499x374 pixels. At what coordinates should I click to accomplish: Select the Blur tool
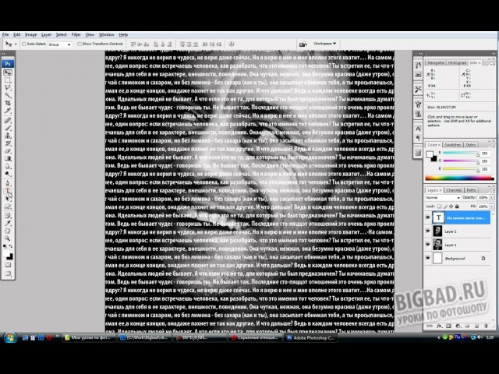coord(8,166)
